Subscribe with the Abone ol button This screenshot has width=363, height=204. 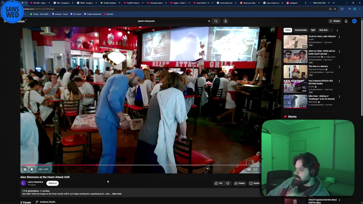click(52, 183)
